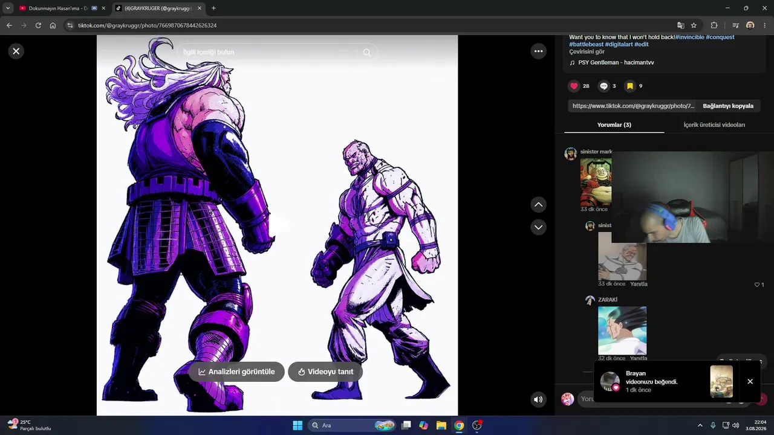The image size is (774, 435).
Task: Close the GRAYKRUGER TikTok tab
Action: point(200,8)
